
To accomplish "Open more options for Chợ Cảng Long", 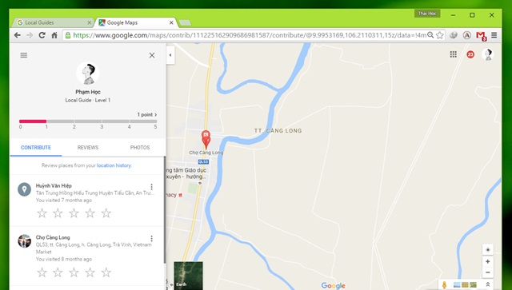I will (x=151, y=238).
